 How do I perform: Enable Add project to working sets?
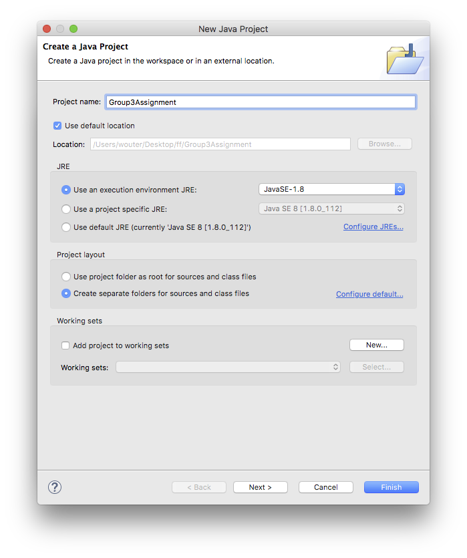click(x=65, y=345)
